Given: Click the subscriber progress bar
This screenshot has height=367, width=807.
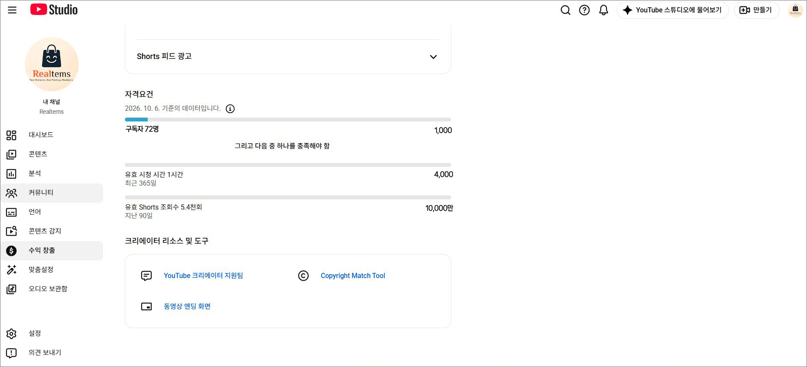Looking at the screenshot, I should [288, 120].
